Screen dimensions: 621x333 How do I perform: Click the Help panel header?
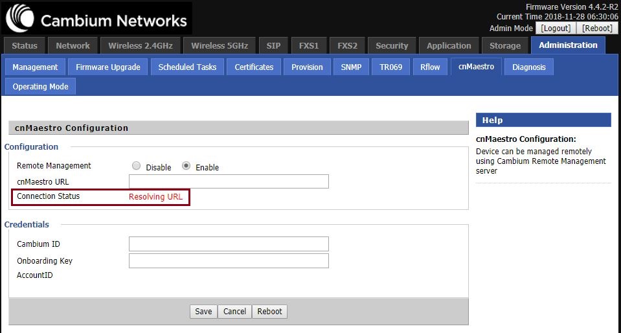pos(543,120)
